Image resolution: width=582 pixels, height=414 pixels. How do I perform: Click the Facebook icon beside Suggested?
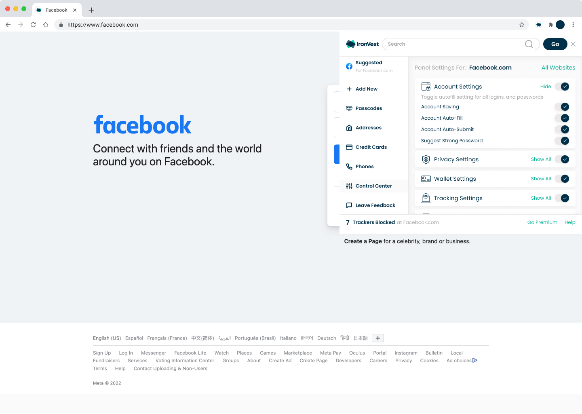[349, 66]
